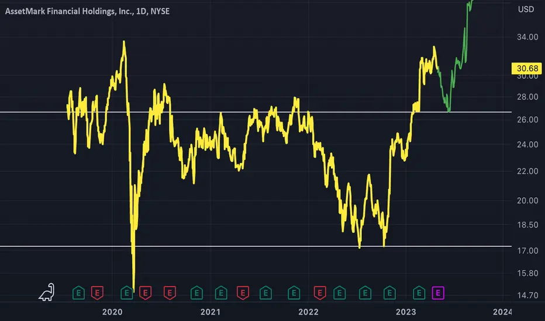Open the red E earnings marker just after the 2022 gridline
This screenshot has height=321, width=545.
320,293
